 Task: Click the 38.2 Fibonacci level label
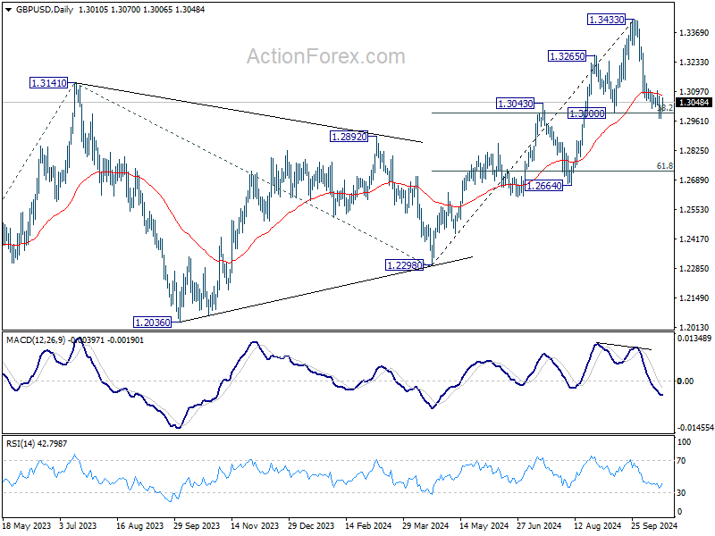coord(666,107)
